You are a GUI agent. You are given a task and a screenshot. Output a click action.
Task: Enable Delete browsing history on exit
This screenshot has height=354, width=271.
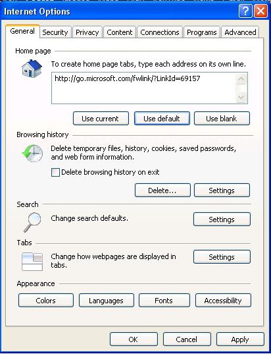click(55, 172)
